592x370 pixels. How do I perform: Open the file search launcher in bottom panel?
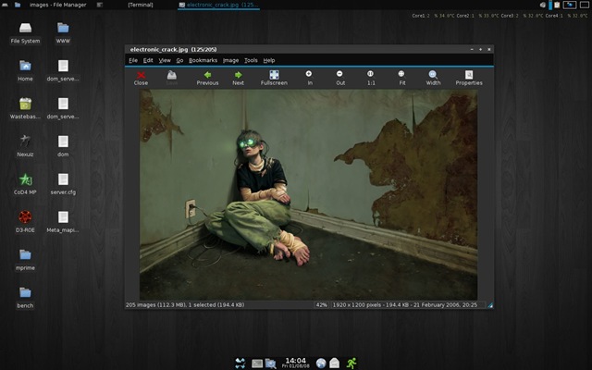[x=271, y=364]
